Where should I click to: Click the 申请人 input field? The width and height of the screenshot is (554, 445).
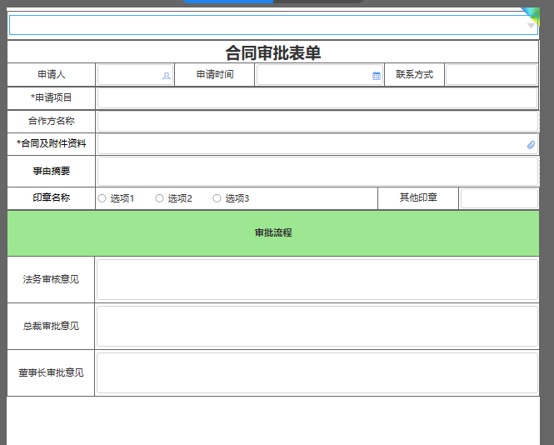135,74
